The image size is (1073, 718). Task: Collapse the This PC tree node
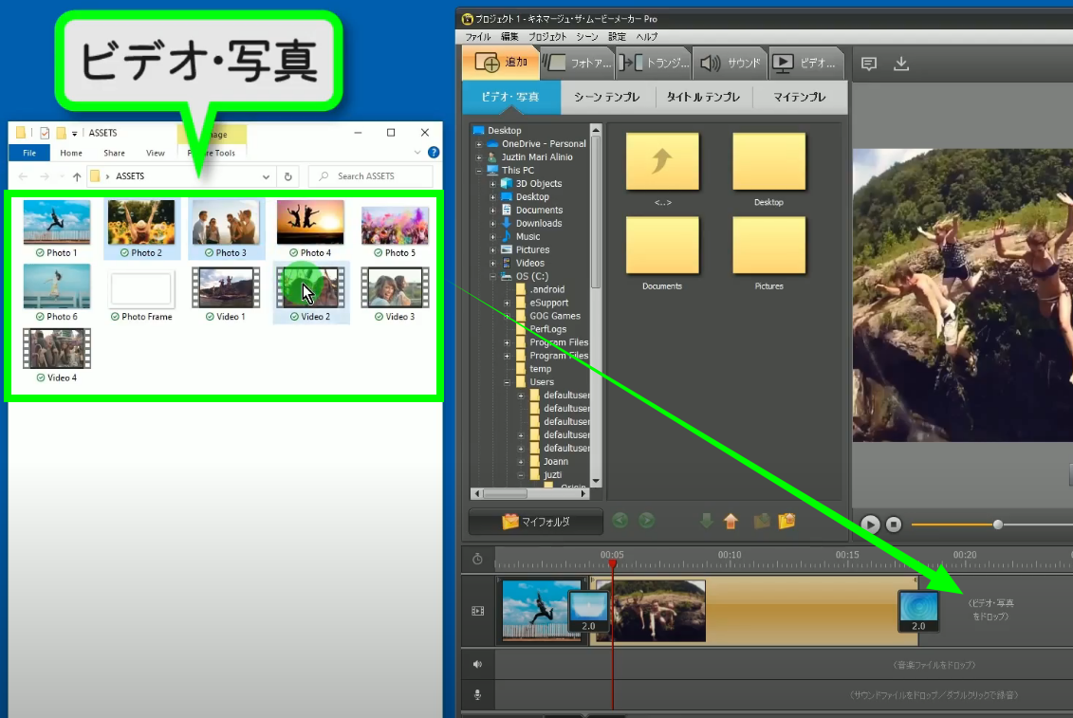pyautogui.click(x=479, y=171)
